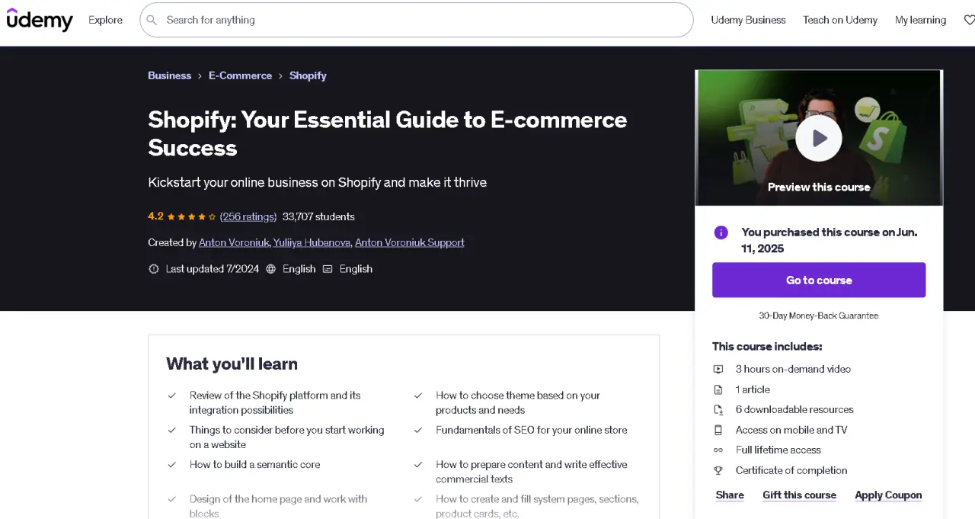Click breadcrumb chevron after E-Commerce
The height and width of the screenshot is (519, 975).
pos(280,75)
